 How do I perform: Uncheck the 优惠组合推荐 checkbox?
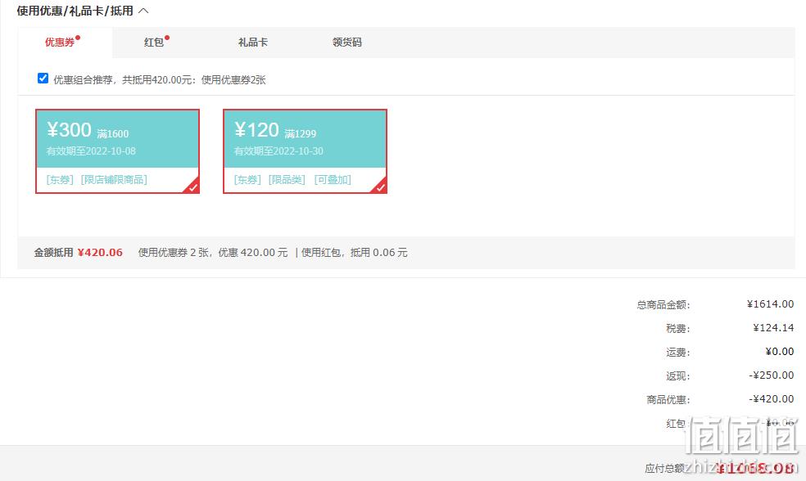43,78
